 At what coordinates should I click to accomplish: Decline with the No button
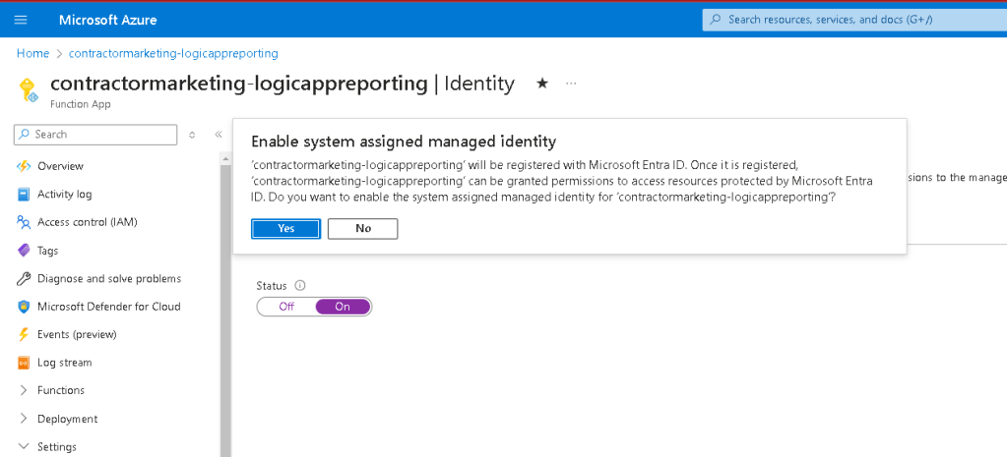[x=363, y=229]
